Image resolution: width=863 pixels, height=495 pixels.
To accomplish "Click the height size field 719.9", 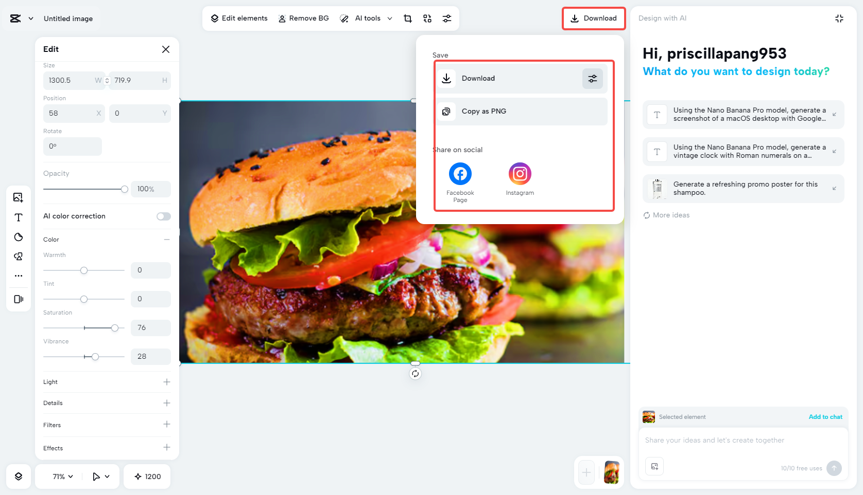I will point(140,81).
